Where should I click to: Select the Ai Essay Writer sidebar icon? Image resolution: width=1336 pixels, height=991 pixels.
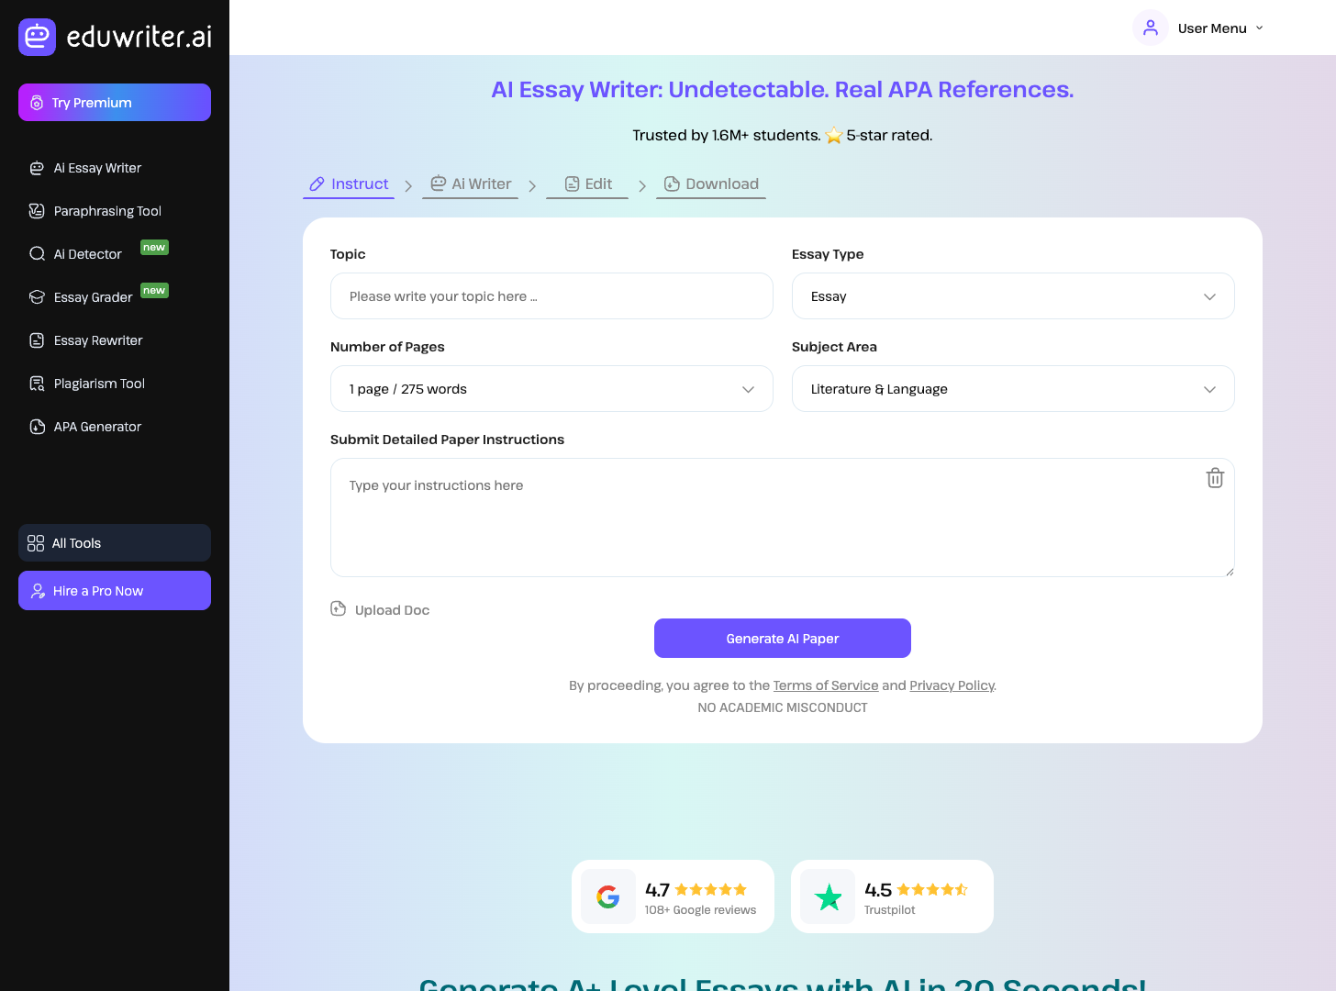pos(36,168)
